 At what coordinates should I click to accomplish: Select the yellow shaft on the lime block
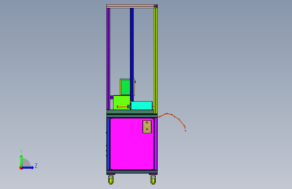(122, 106)
